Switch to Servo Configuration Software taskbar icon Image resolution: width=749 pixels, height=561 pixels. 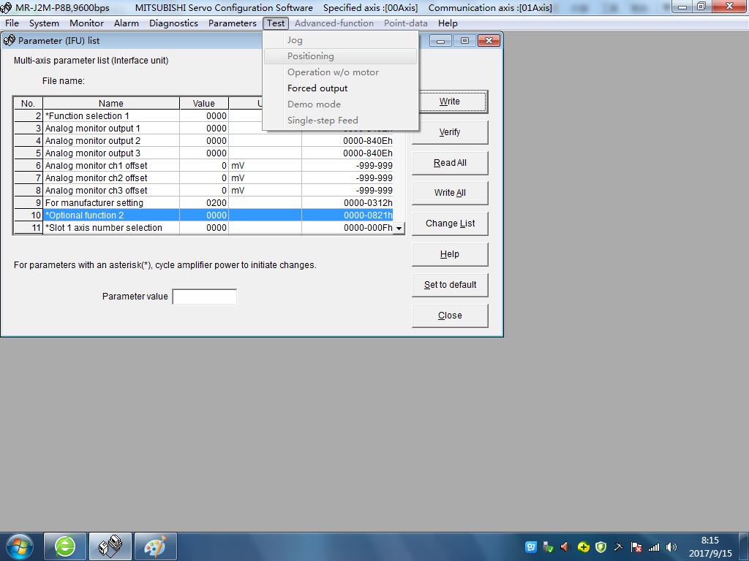110,546
